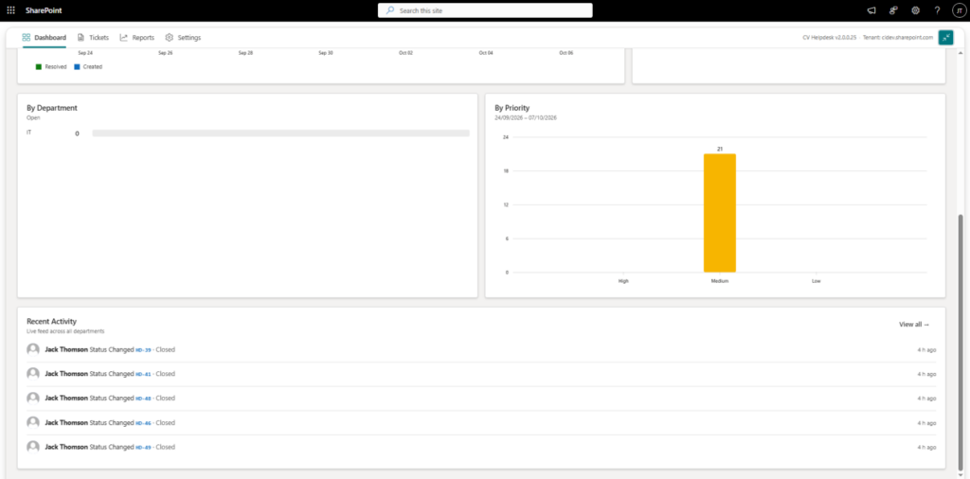The image size is (970, 479).
Task: Click avatar beside HD-46 activity
Action: tap(33, 423)
